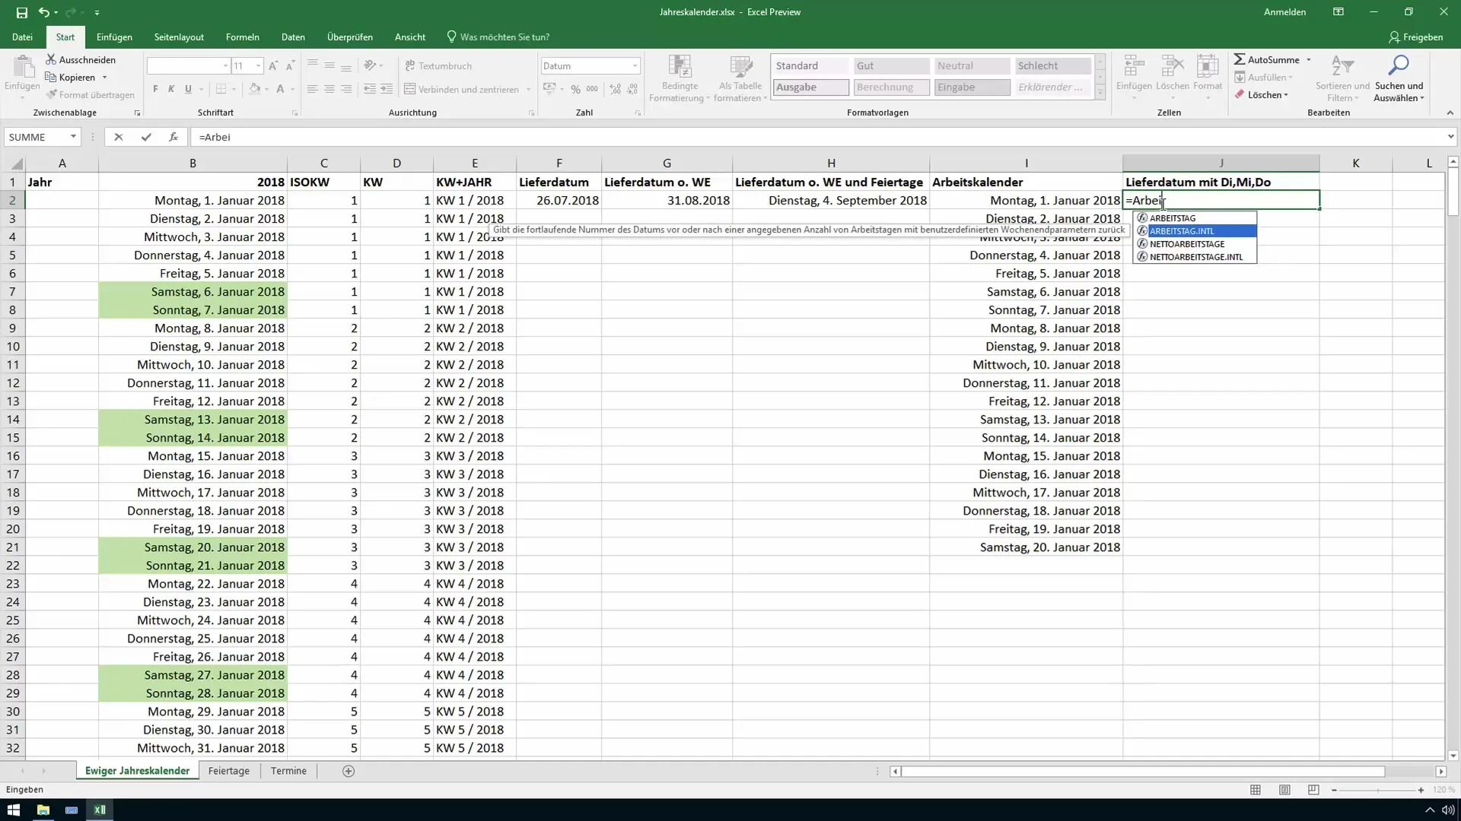Switch to the Feiertage sheet tab

(x=229, y=771)
